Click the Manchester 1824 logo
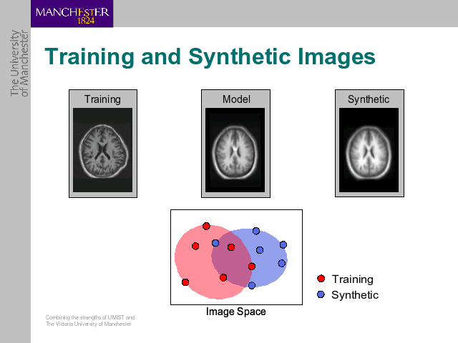The width and height of the screenshot is (458, 343). pyautogui.click(x=72, y=14)
